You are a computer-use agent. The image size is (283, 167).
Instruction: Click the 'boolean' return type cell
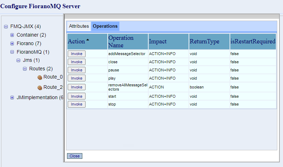(209, 87)
